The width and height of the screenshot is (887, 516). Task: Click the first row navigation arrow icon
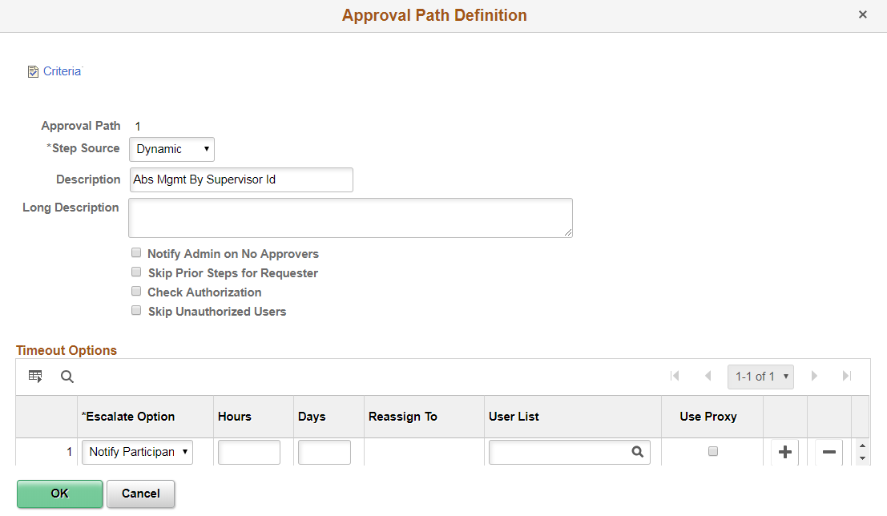[675, 376]
